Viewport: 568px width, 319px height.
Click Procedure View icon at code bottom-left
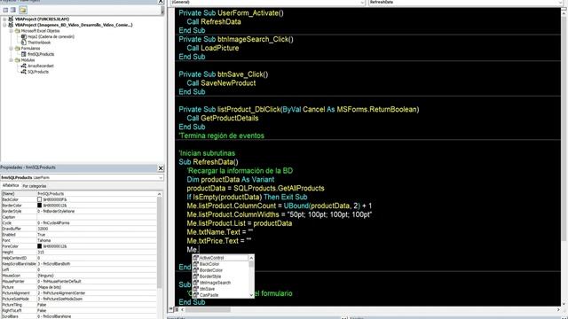pos(171,309)
